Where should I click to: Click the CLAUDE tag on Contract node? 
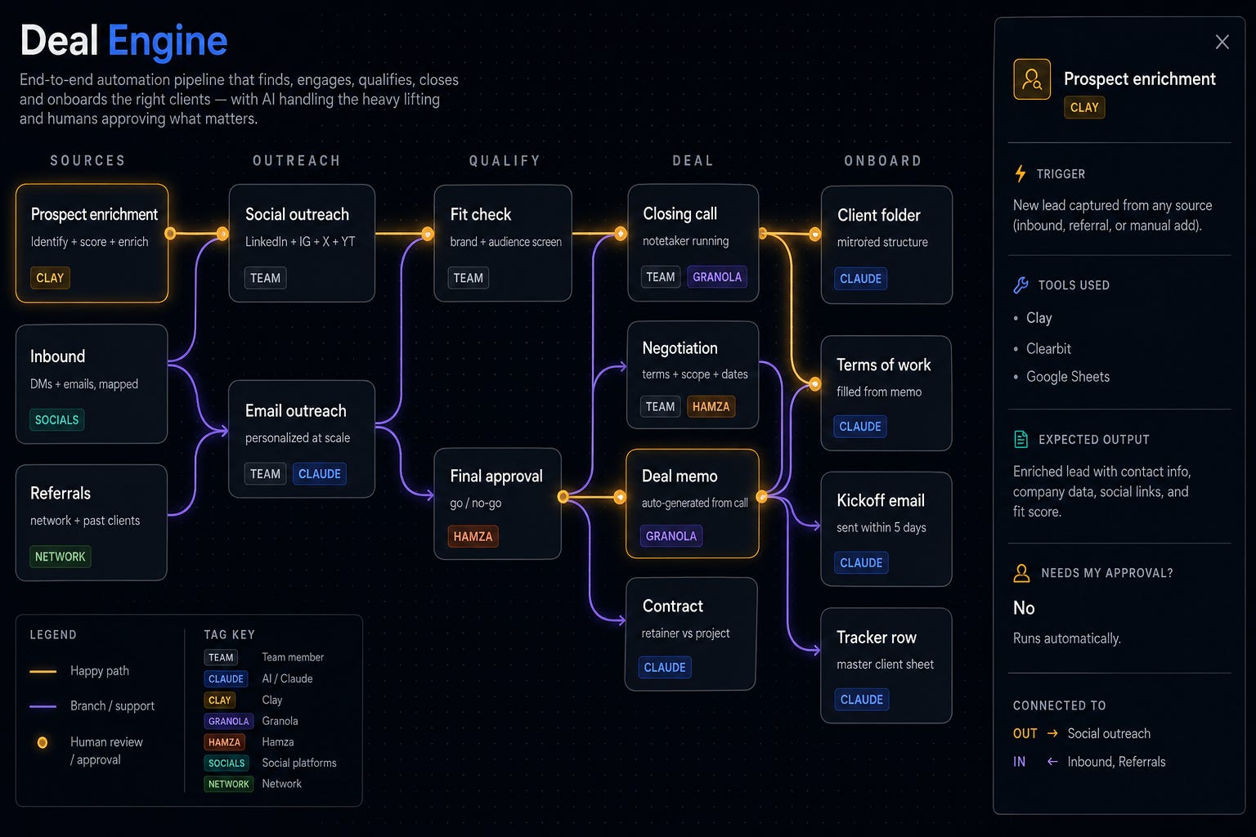pos(665,667)
